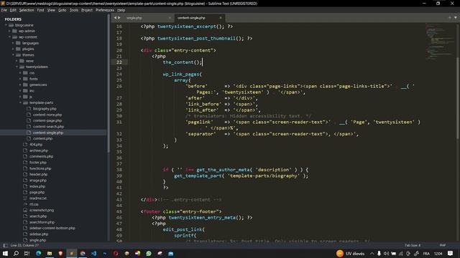This screenshot has width=460, height=258.
Task: Expand the plugins folder
Action: [13, 49]
